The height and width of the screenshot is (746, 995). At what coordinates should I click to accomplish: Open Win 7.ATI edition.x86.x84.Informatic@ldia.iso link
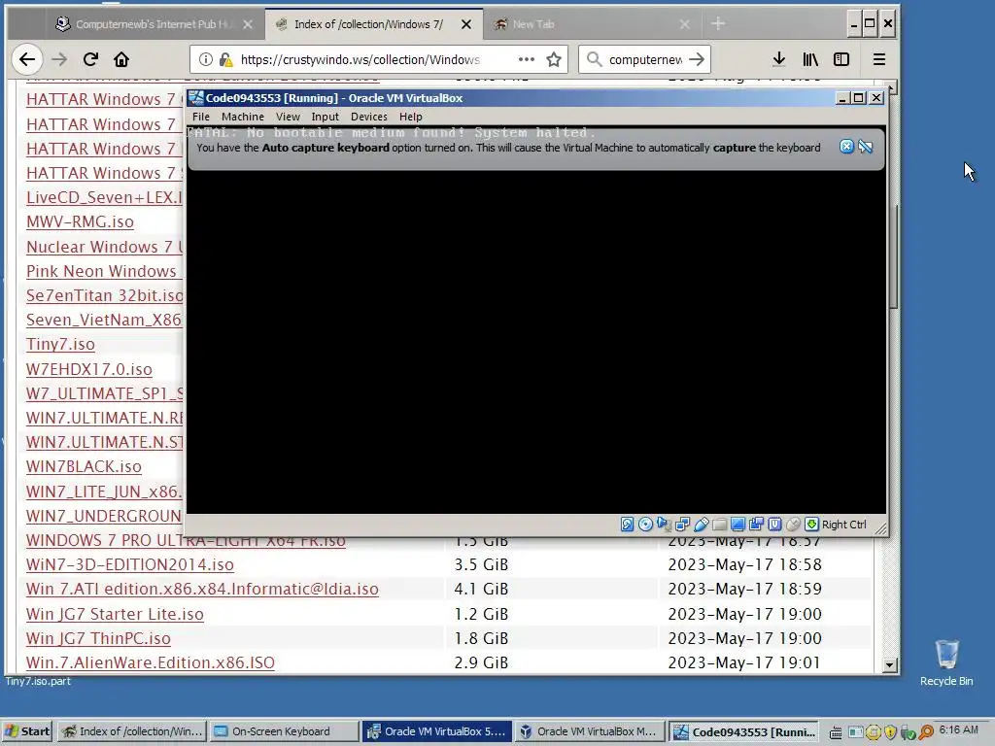pyautogui.click(x=202, y=590)
